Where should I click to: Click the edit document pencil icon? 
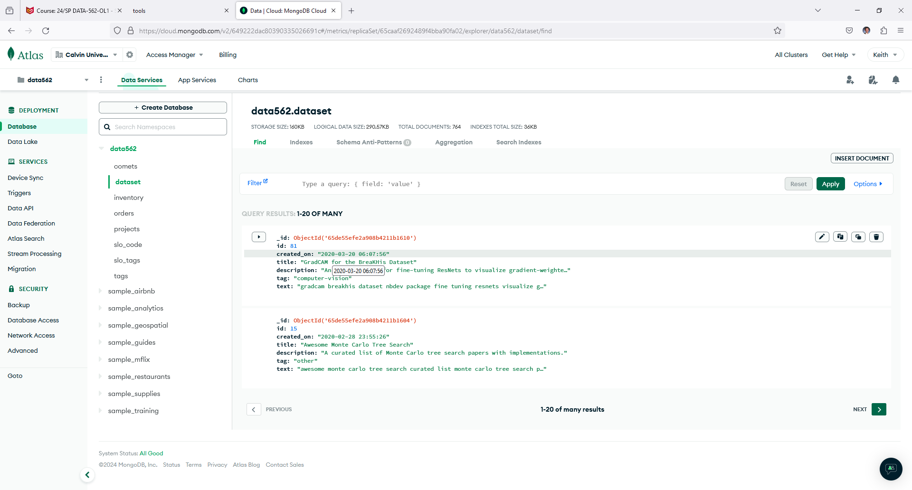coord(822,237)
